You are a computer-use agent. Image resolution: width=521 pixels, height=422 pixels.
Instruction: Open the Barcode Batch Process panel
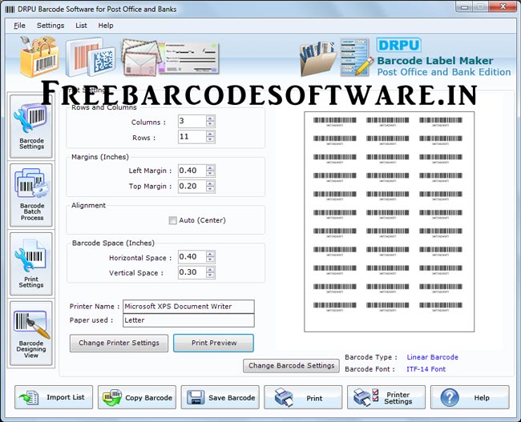31,195
